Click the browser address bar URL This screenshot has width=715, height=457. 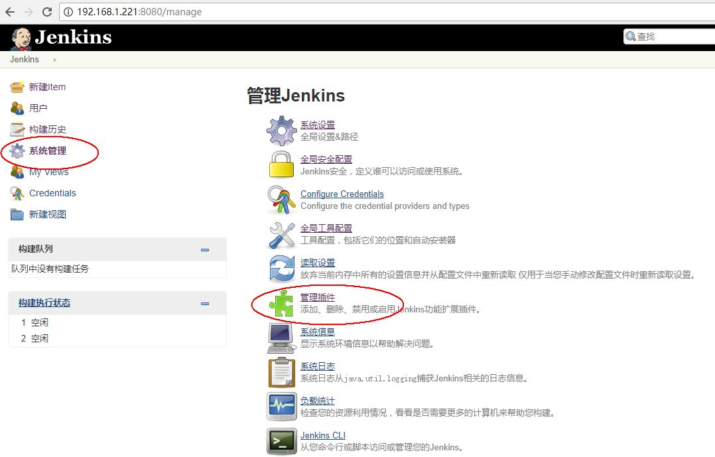click(x=139, y=12)
